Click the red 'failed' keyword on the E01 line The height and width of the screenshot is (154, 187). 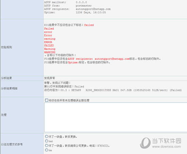89,25
